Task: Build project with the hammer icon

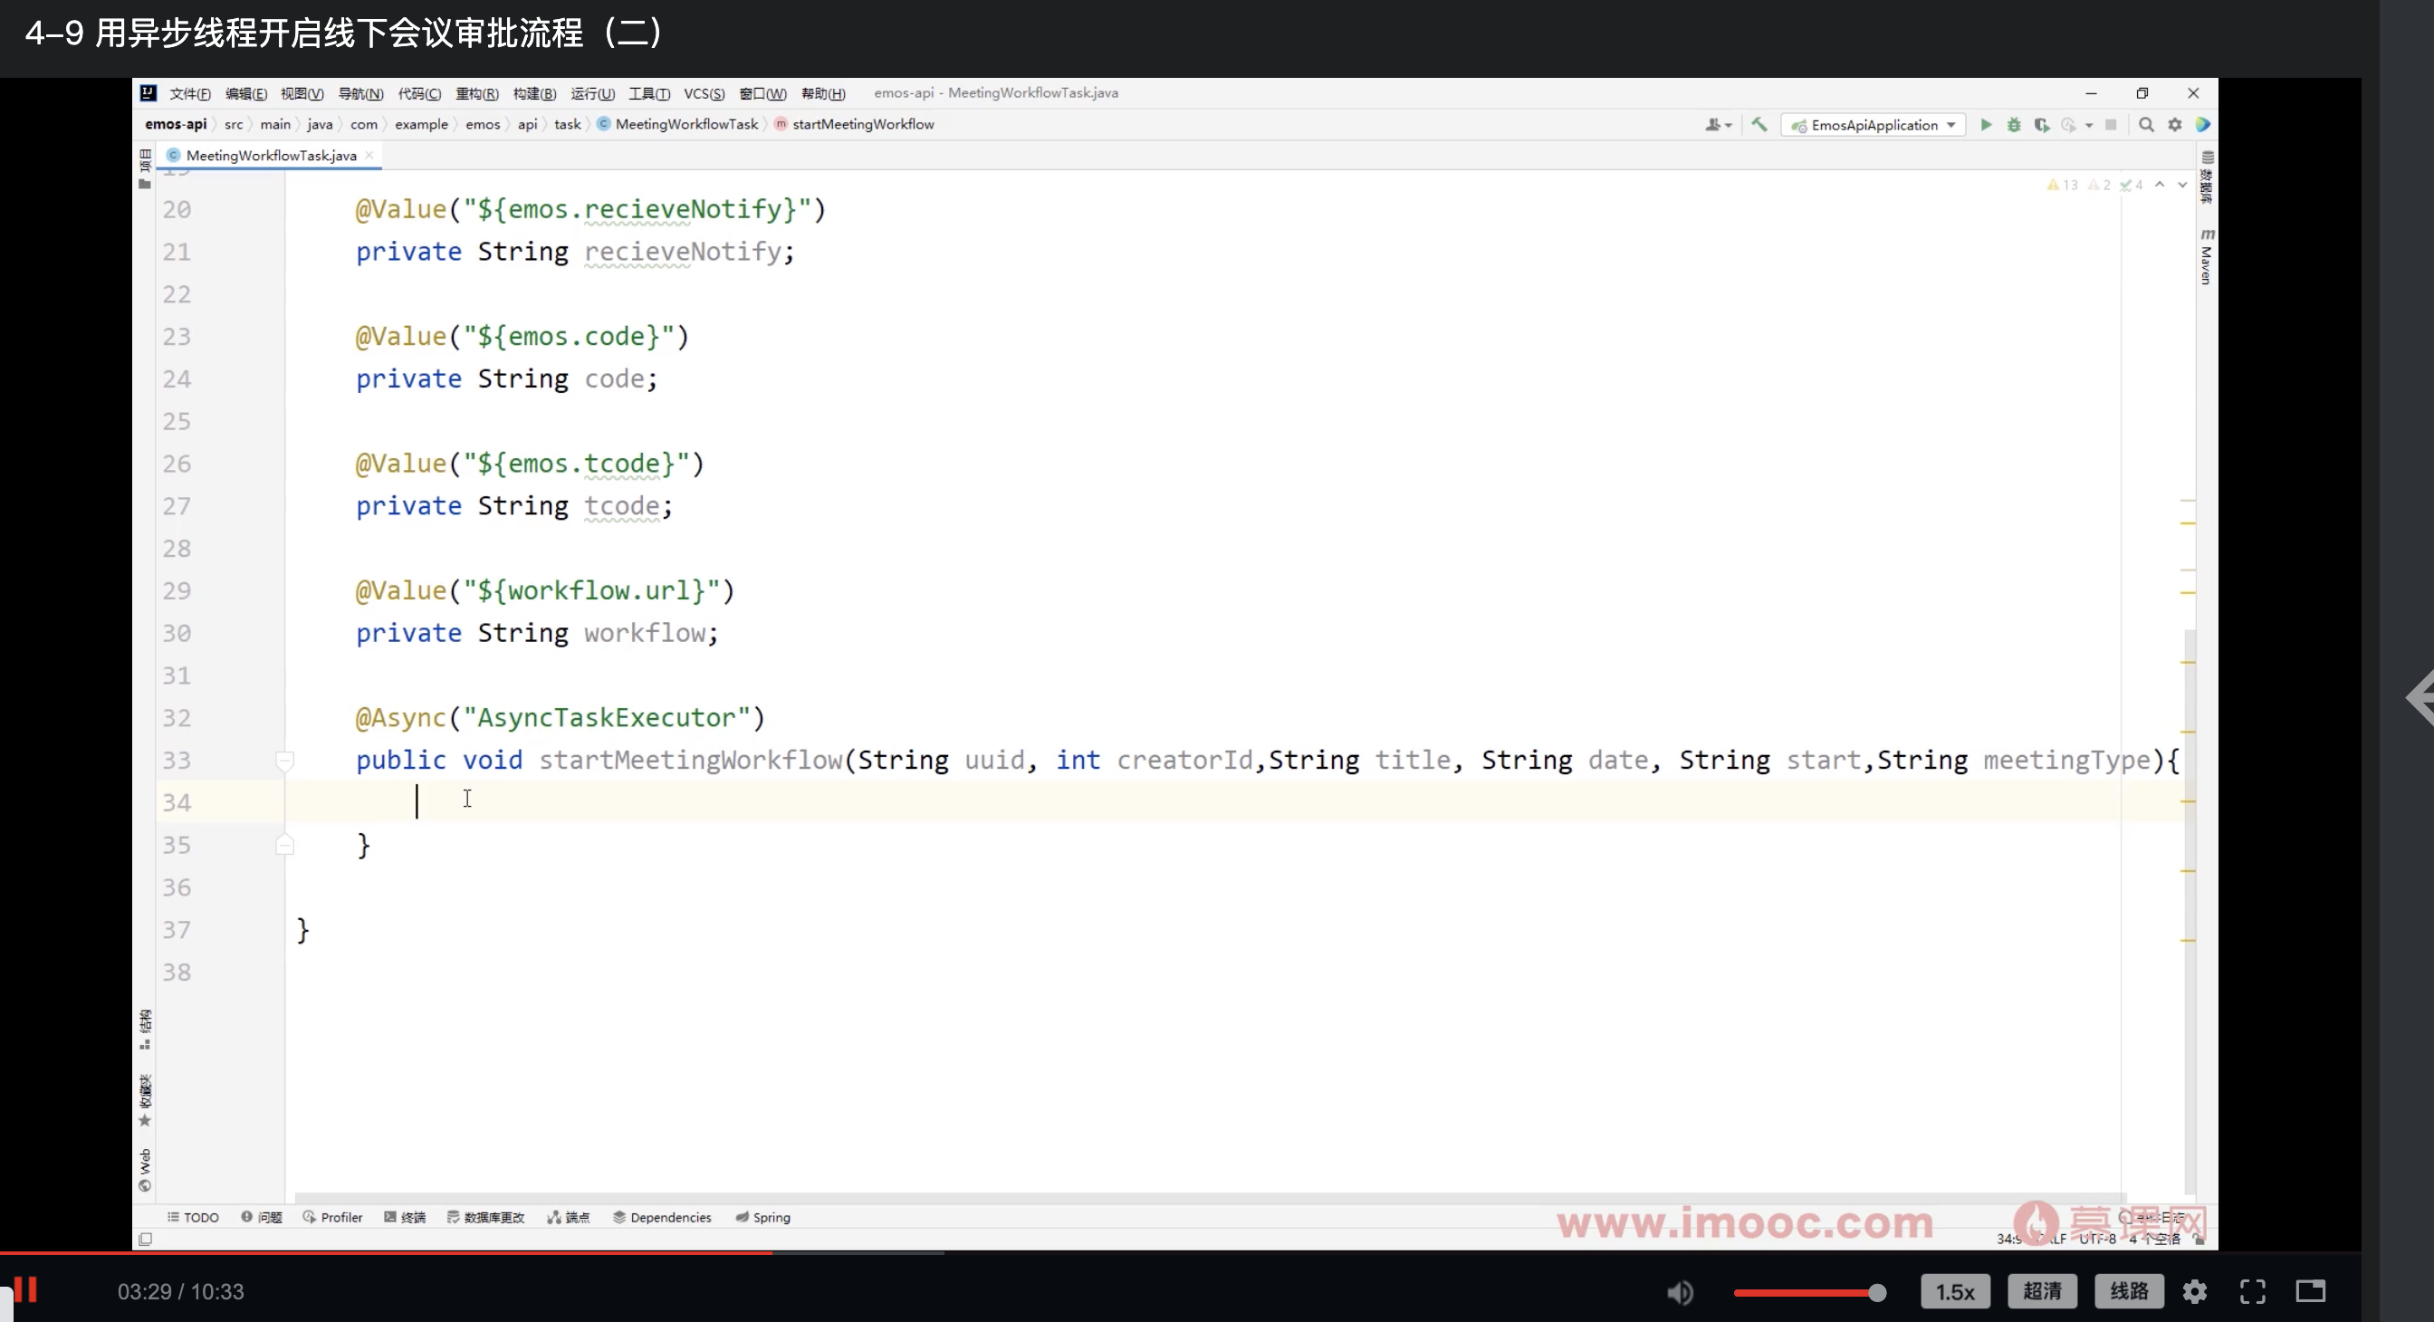Action: tap(1758, 125)
